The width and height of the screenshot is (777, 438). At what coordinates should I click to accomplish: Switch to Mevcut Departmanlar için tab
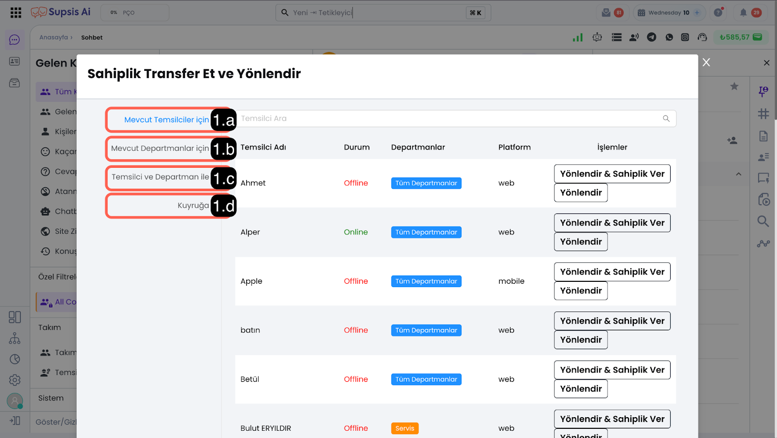(160, 148)
